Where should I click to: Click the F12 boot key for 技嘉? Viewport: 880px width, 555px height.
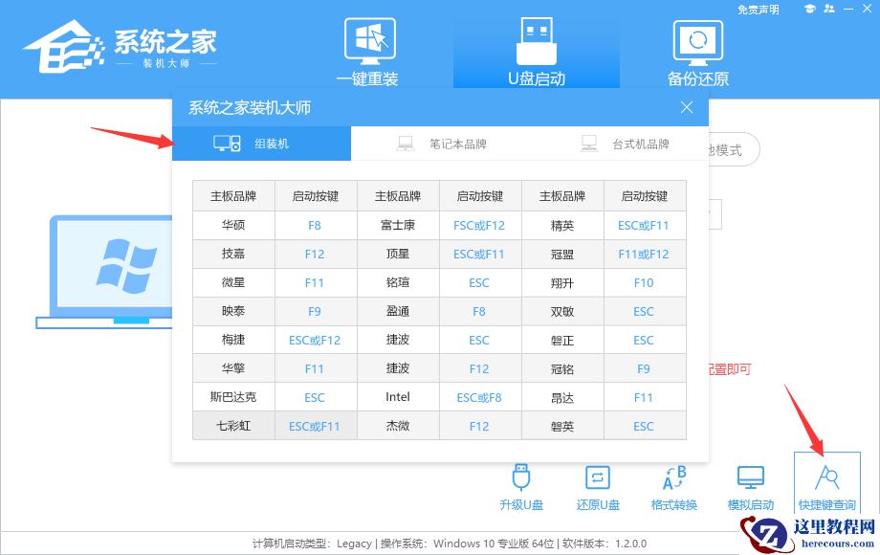pos(314,254)
